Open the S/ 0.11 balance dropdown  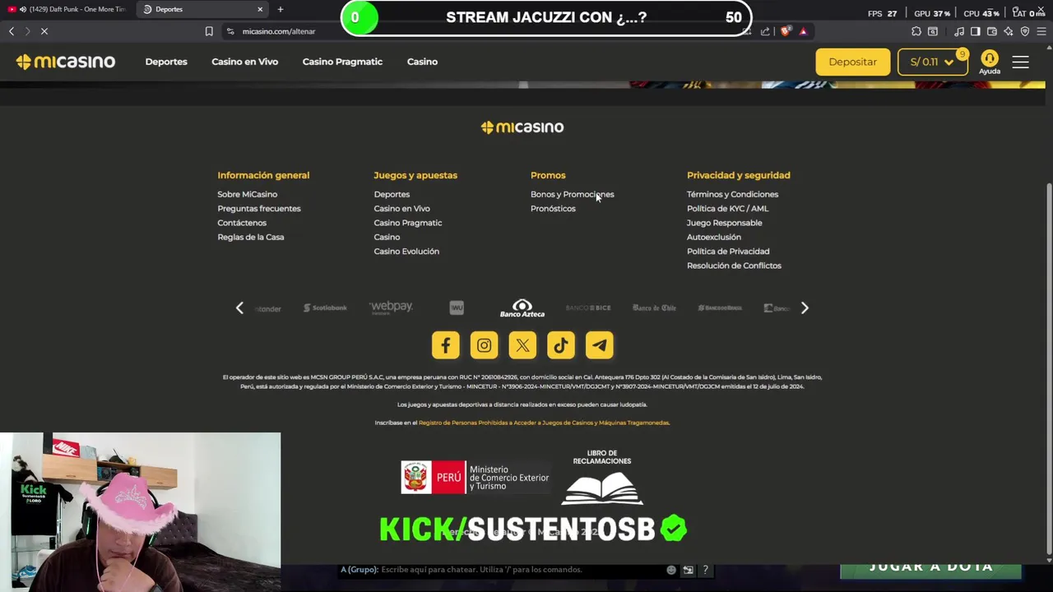click(x=933, y=62)
